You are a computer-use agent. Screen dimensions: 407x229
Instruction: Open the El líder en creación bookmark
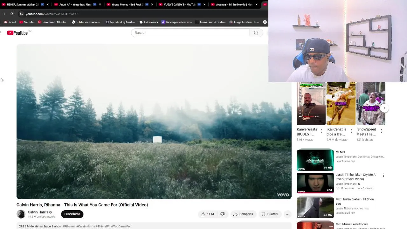click(86, 22)
